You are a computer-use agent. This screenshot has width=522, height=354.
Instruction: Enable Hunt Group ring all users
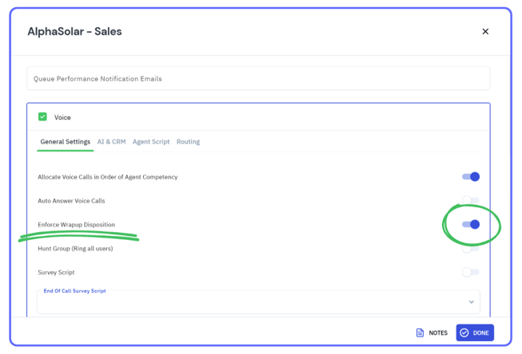click(x=471, y=249)
